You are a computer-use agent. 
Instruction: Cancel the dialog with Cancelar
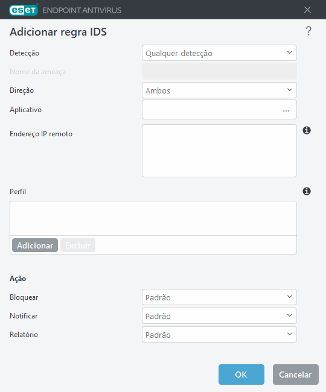pyautogui.click(x=295, y=375)
